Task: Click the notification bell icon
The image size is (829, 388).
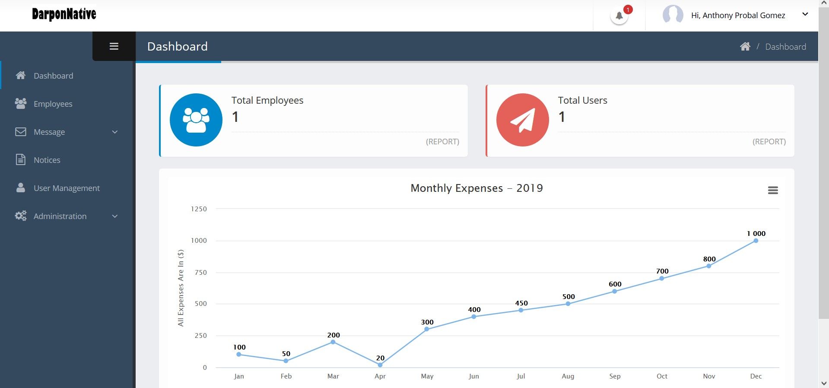Action: tap(619, 16)
